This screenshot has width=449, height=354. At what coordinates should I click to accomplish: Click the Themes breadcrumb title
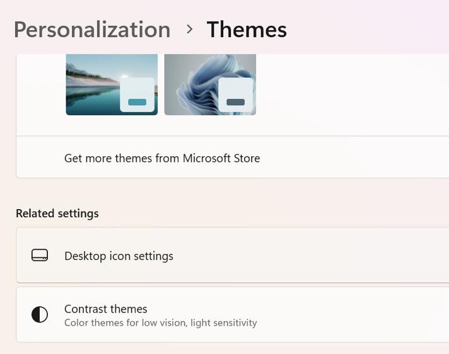pyautogui.click(x=247, y=30)
